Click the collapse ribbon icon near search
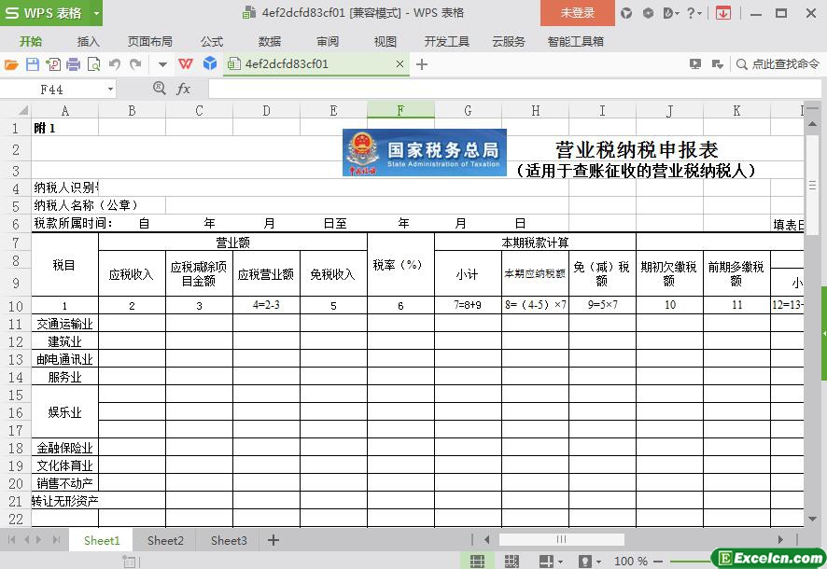The height and width of the screenshot is (569, 827). click(x=717, y=64)
